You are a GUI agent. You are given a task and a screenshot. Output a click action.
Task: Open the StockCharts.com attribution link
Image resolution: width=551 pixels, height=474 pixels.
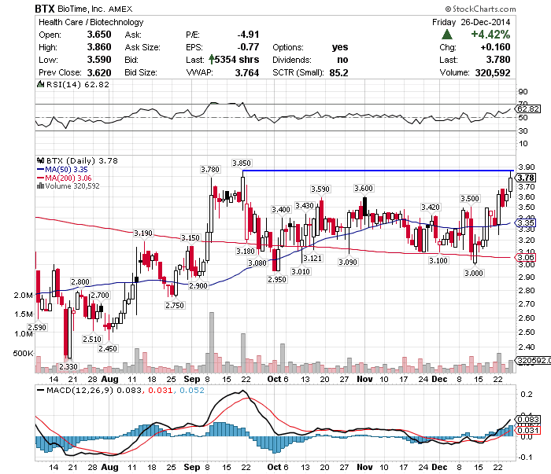click(x=480, y=9)
